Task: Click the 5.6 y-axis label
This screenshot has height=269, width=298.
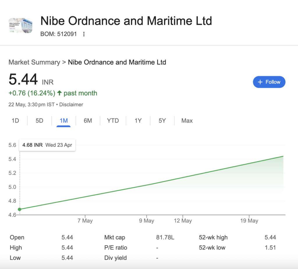Action: tap(12, 145)
